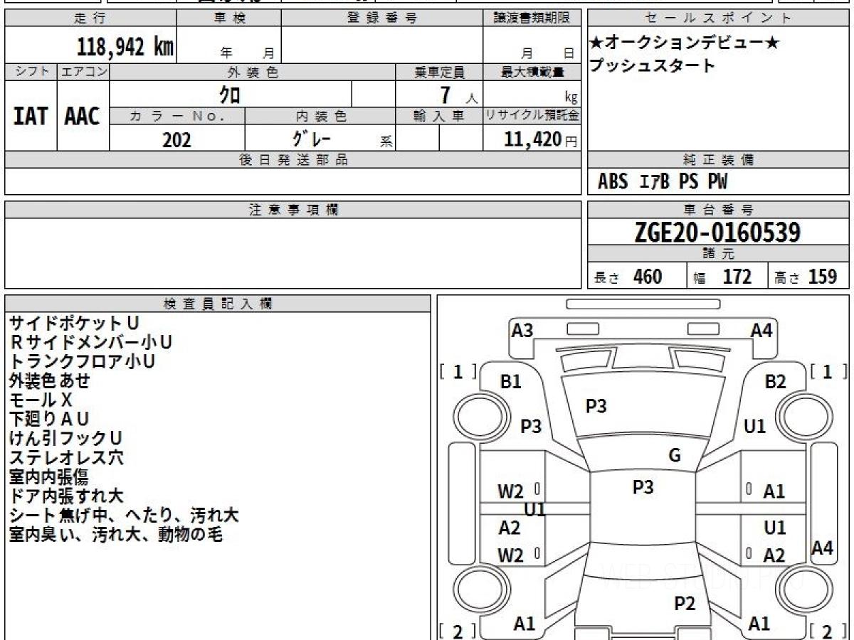
Task: Select the recycle deposit value 11,420円
Action: pos(540,139)
